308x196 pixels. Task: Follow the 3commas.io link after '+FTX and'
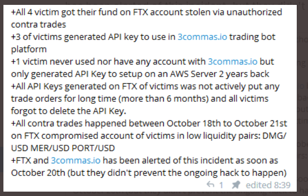75,160
